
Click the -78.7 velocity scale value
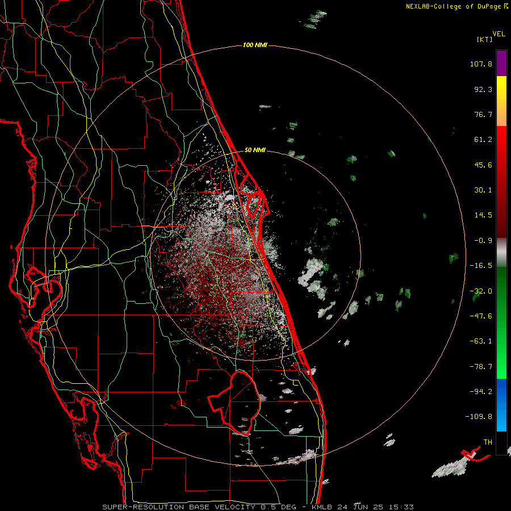481,367
